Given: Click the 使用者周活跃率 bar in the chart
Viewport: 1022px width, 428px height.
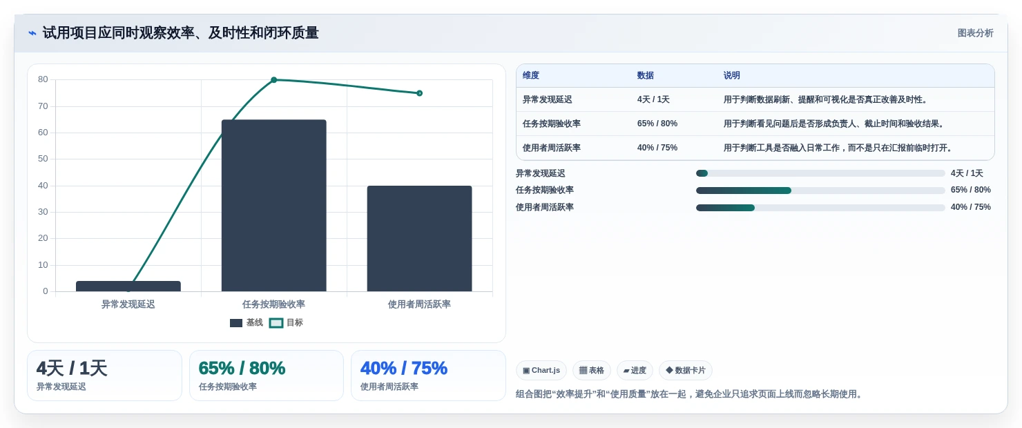Looking at the screenshot, I should [419, 239].
